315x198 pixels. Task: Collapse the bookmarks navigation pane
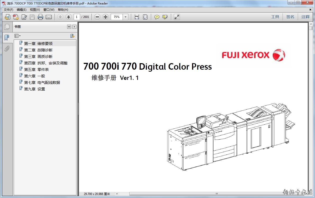[x=69, y=27]
